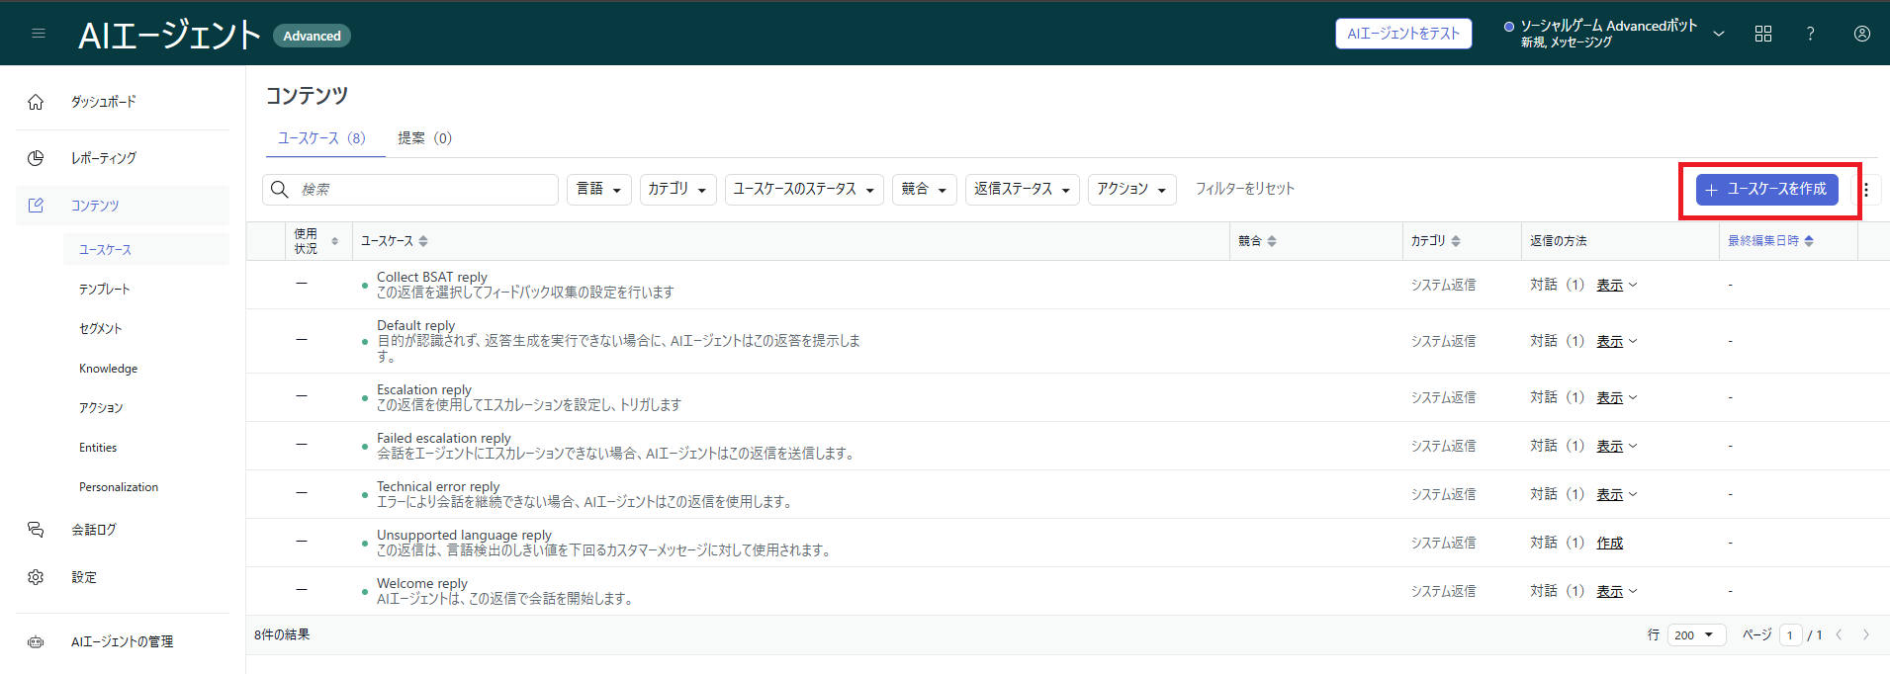Click the ダッシュボード home icon

(36, 102)
